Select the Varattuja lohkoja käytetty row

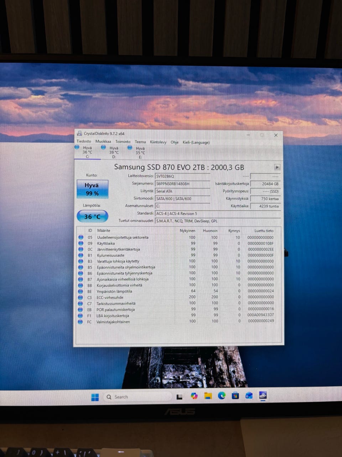178,261
